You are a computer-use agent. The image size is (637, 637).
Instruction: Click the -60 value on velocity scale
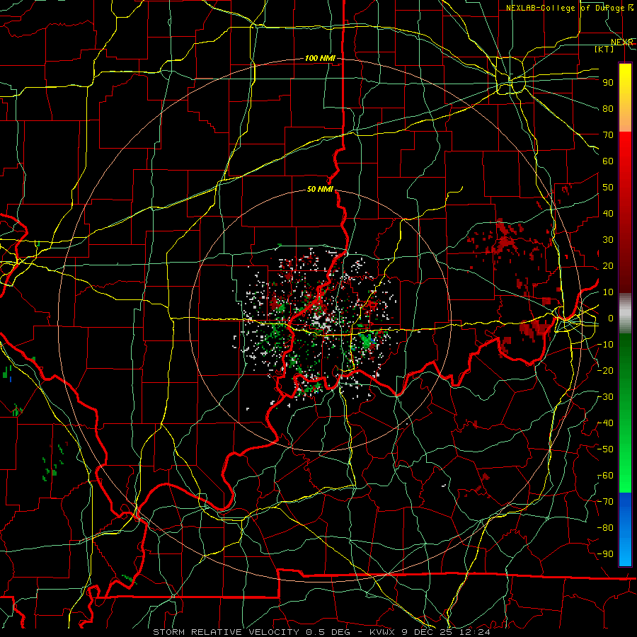(x=605, y=476)
